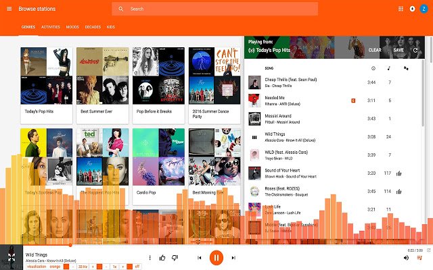
Task: Open the Best Summer Ever station card
Action: 102,86
